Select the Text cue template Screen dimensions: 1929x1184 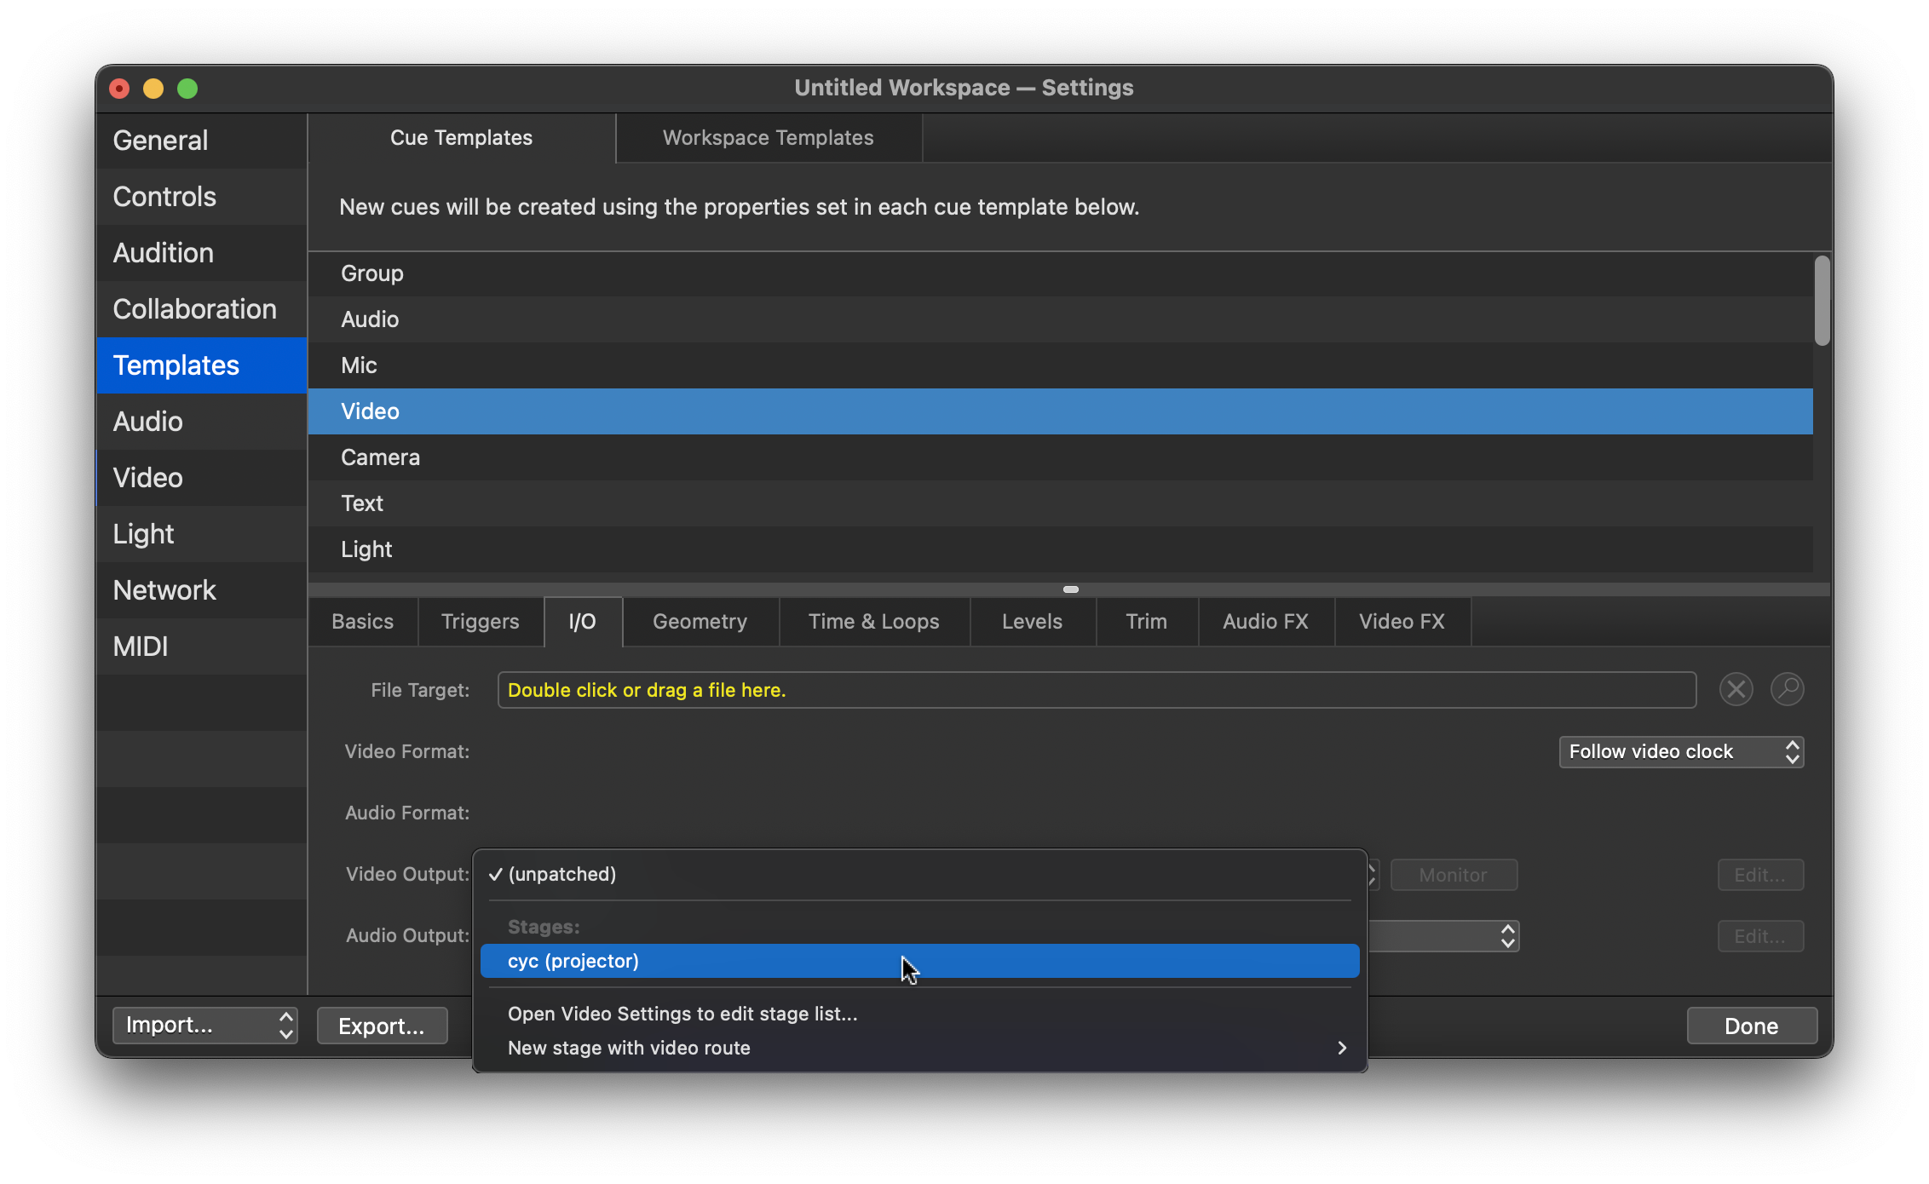pyautogui.click(x=1061, y=503)
